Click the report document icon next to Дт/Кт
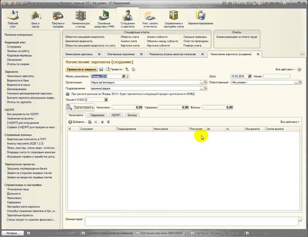 133,69
